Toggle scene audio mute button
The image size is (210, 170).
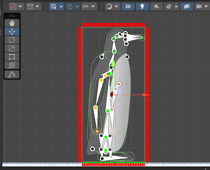click(156, 6)
